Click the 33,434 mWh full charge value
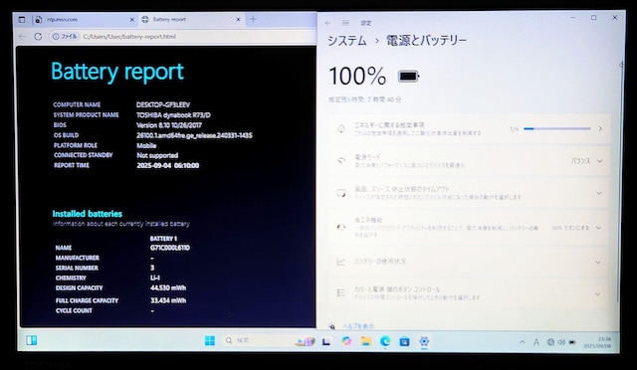Viewport: 637px width, 370px height. (168, 300)
